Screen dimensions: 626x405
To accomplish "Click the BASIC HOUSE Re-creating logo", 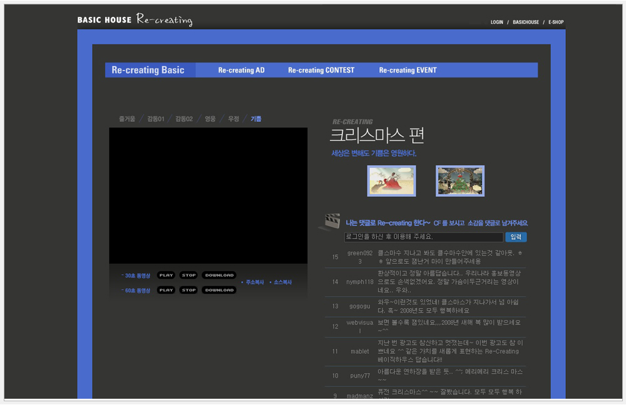I will coord(135,19).
